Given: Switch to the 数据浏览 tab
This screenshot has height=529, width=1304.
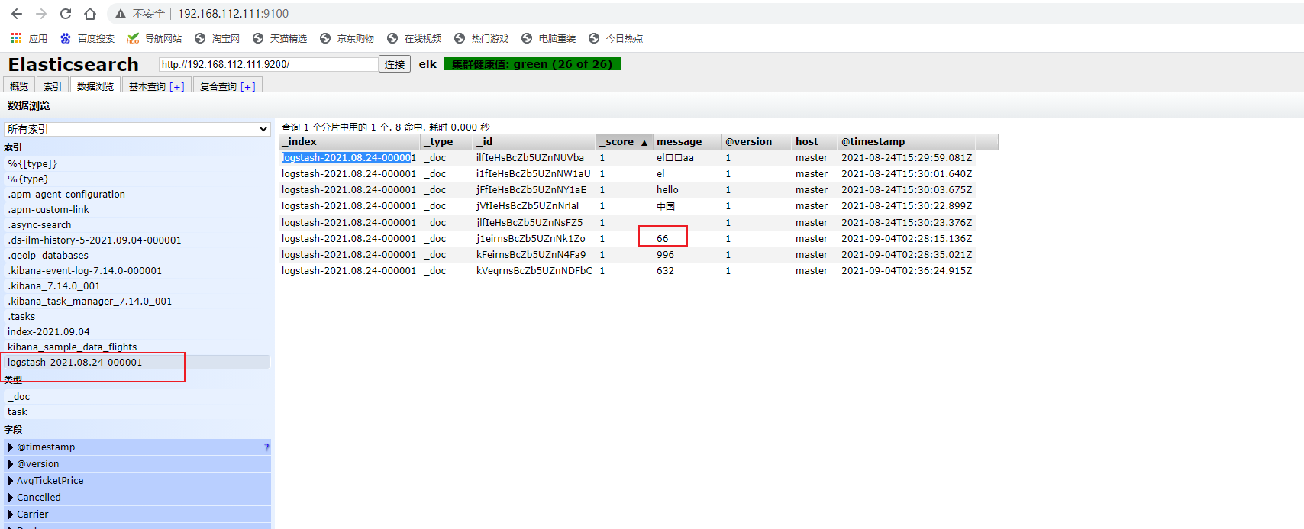Looking at the screenshot, I should click(x=95, y=86).
